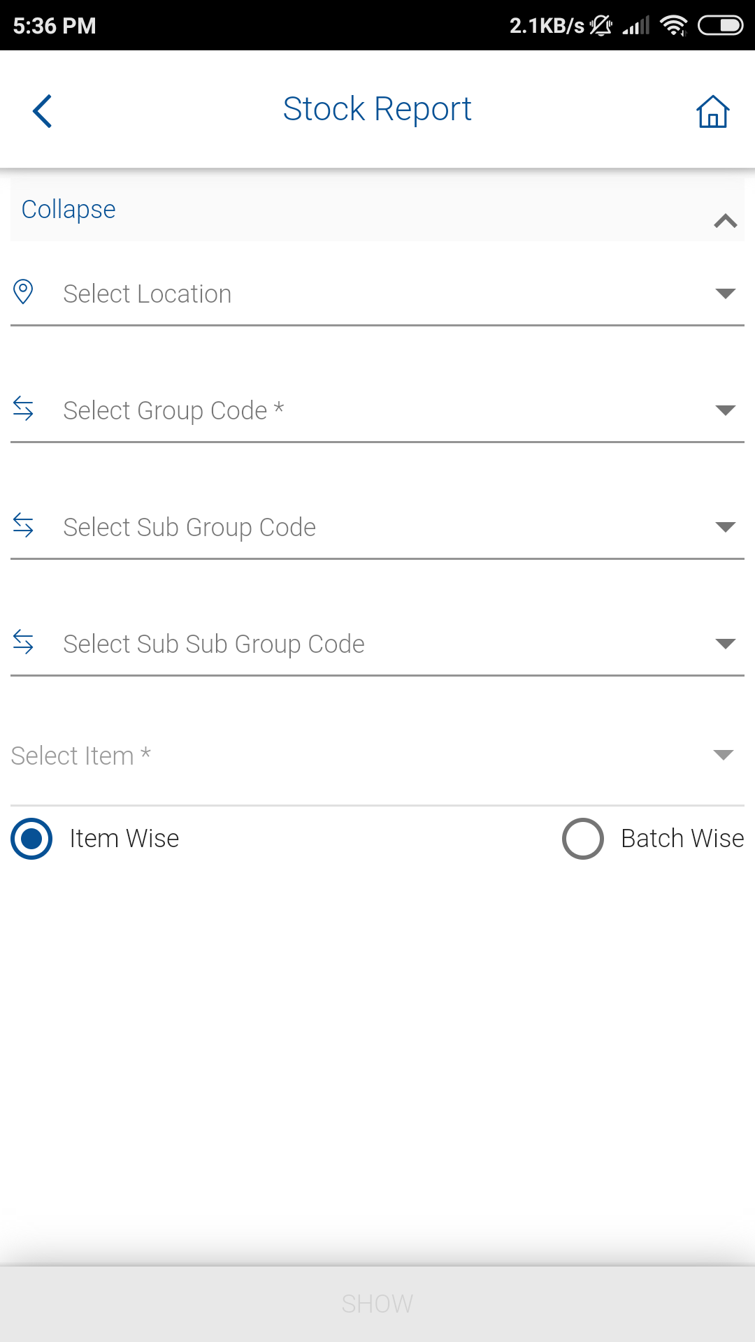Go to the home screen icon

pyautogui.click(x=712, y=111)
